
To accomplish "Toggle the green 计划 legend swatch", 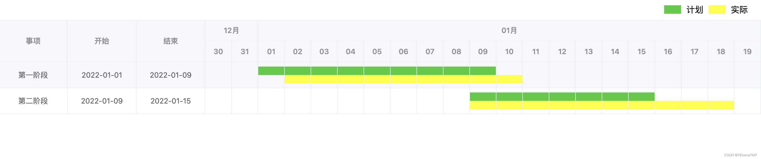I will click(x=672, y=10).
